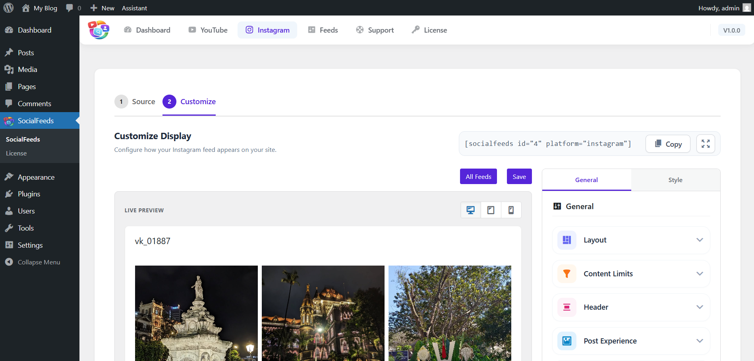This screenshot has height=361, width=754.
Task: Save the feed settings
Action: coord(519,177)
